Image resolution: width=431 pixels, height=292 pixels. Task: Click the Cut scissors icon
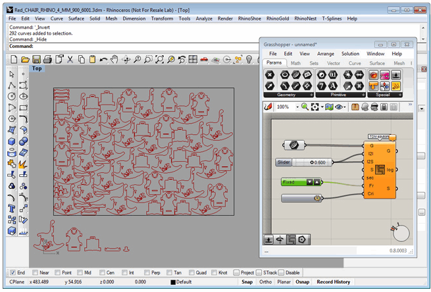click(x=70, y=60)
